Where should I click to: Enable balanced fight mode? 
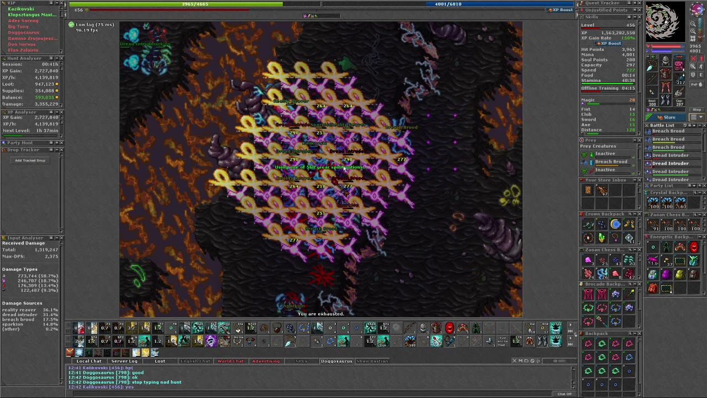(693, 66)
